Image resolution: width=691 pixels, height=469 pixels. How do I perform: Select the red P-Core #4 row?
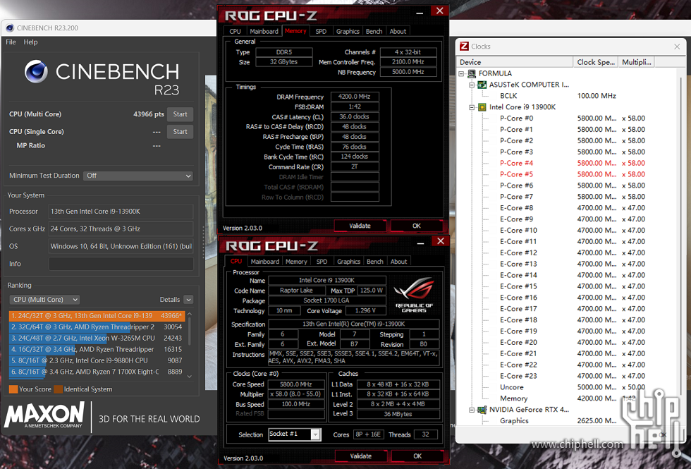click(x=516, y=163)
